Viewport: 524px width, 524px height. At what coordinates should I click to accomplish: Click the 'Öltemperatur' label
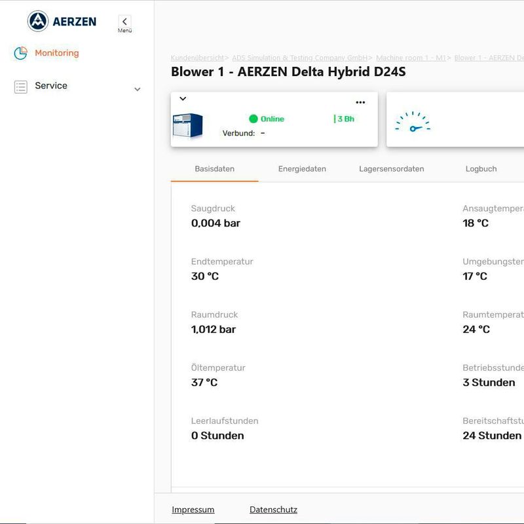pyautogui.click(x=218, y=367)
